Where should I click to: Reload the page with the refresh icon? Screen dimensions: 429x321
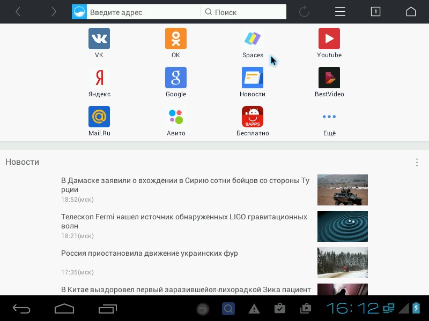click(304, 12)
